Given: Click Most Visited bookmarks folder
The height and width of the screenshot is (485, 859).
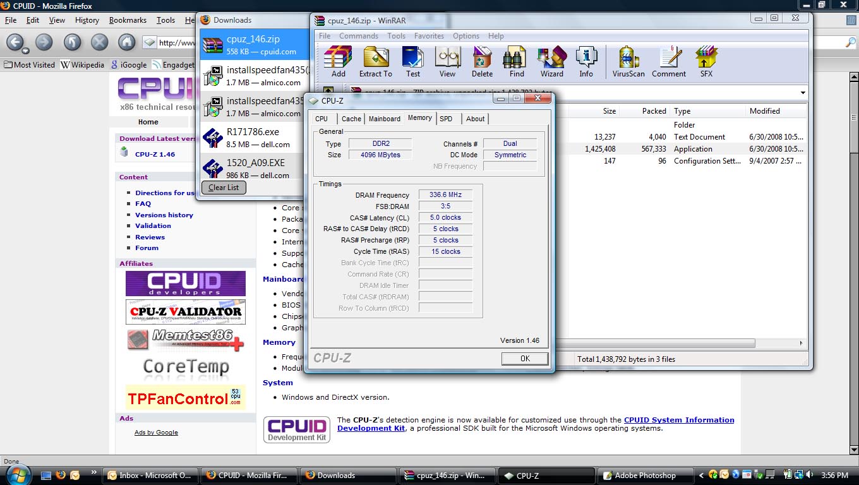Looking at the screenshot, I should pyautogui.click(x=29, y=64).
